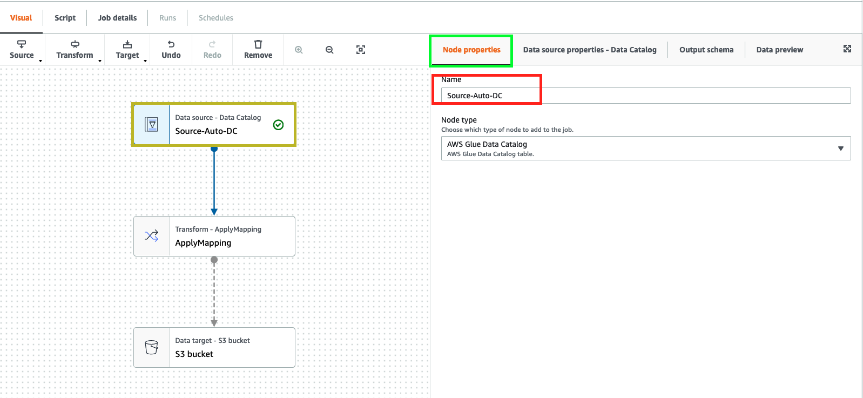Click the Remove trash can button

tap(258, 50)
